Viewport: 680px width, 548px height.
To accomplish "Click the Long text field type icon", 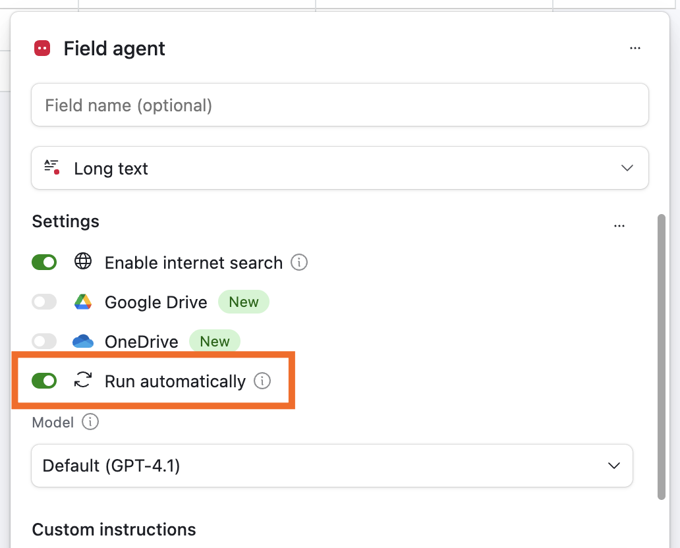I will tap(51, 167).
